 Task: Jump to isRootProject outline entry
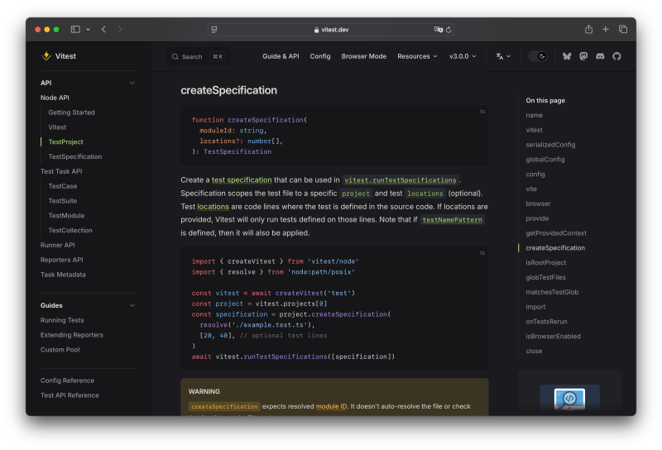tap(545, 262)
